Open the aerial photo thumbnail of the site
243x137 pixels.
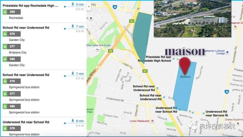pos(193,19)
